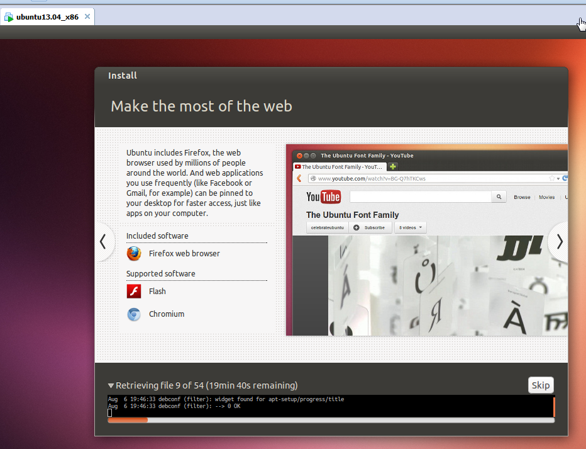The width and height of the screenshot is (586, 449).
Task: Click the 'Firefox web browser' label
Action: tap(184, 254)
